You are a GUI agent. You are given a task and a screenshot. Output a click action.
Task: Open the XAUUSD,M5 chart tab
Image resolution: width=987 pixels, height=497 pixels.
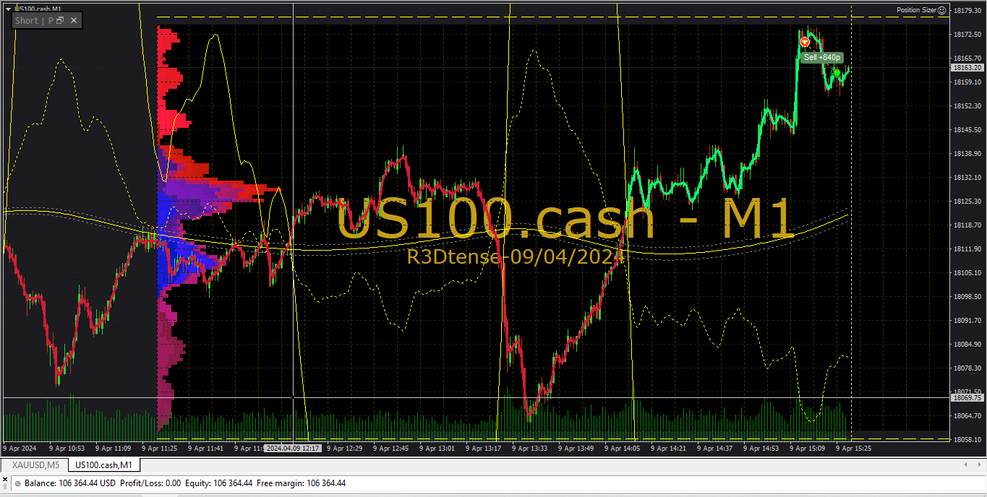pyautogui.click(x=35, y=464)
